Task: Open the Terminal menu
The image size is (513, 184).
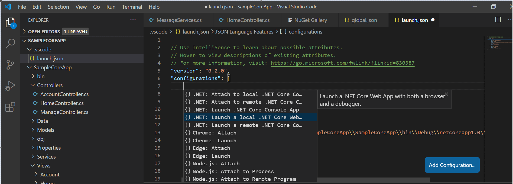Action: pos(132,7)
